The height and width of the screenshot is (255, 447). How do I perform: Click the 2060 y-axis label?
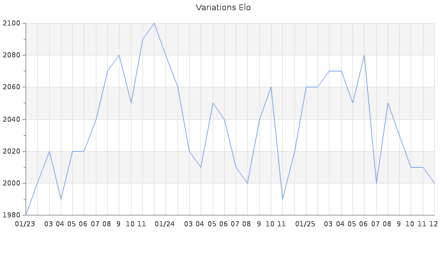pyautogui.click(x=13, y=87)
